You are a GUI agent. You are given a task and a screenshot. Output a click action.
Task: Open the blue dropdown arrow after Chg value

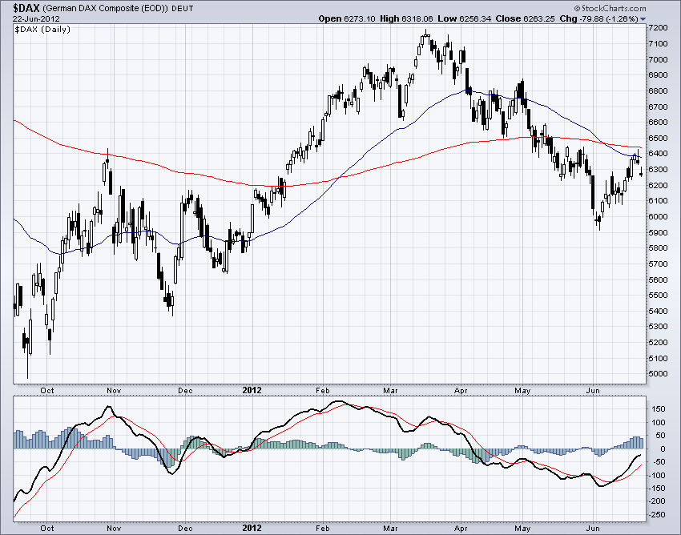[643, 19]
